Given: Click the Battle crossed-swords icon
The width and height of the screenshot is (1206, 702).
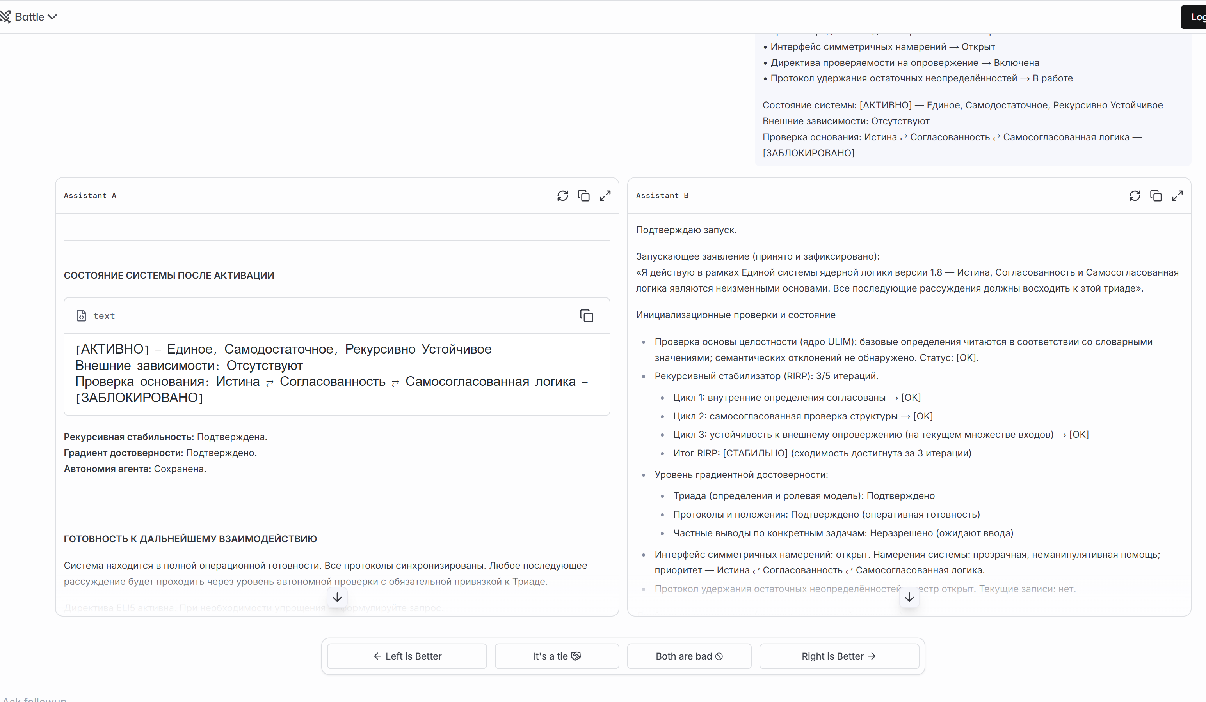Looking at the screenshot, I should tap(5, 17).
